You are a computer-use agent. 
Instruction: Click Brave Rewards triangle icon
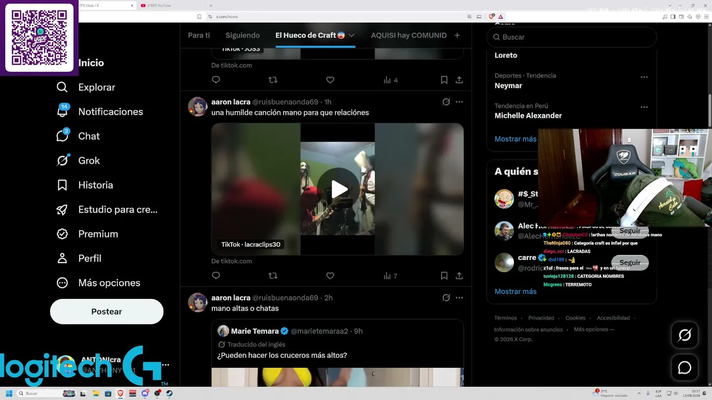(x=501, y=17)
